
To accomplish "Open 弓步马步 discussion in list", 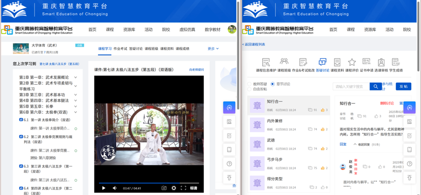I will [x=288, y=163].
